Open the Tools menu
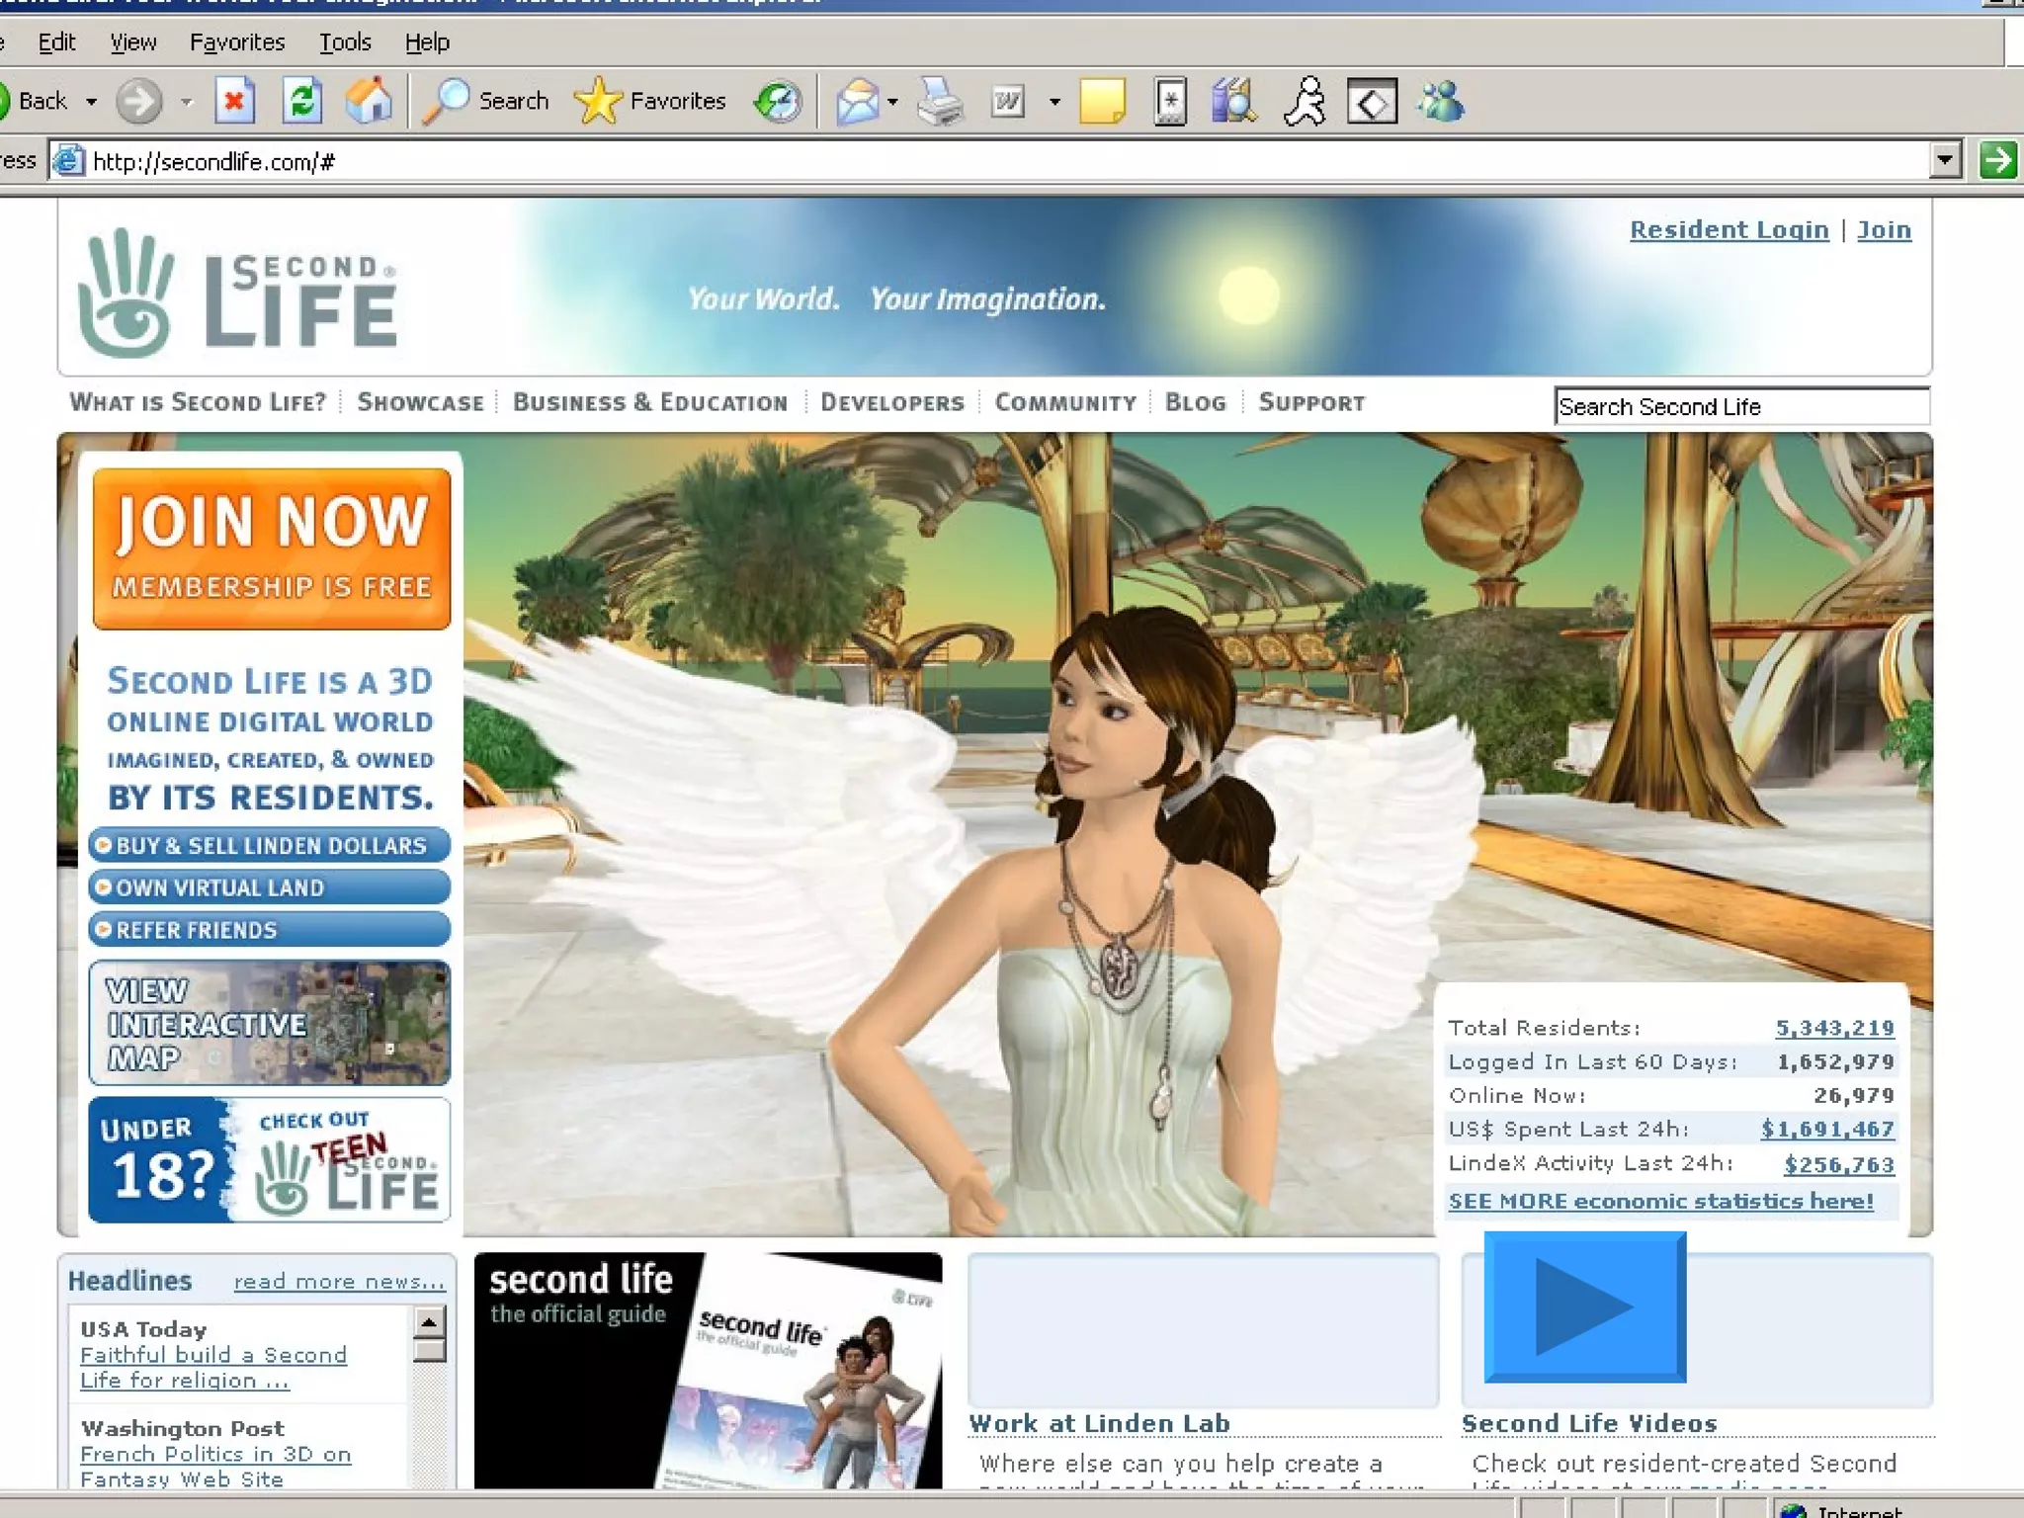This screenshot has width=2024, height=1518. coord(345,42)
